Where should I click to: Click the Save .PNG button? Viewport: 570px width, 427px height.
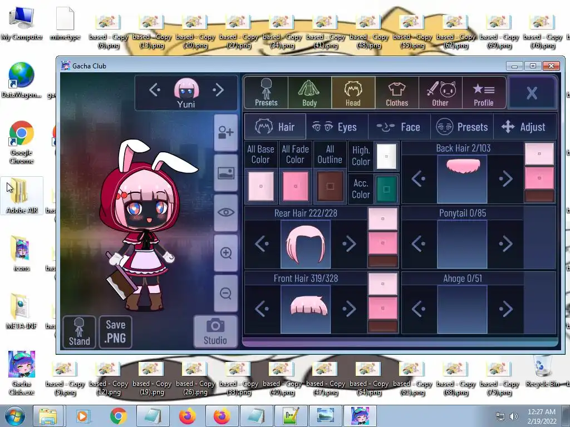(115, 332)
